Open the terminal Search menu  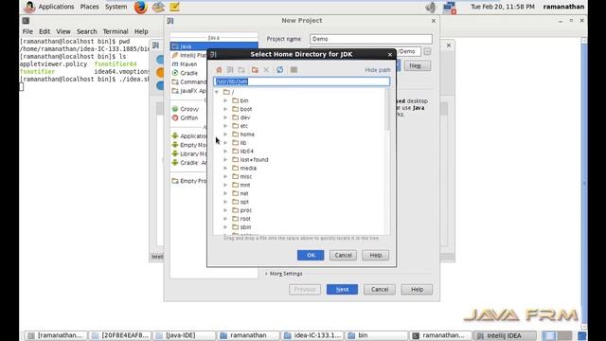86,31
